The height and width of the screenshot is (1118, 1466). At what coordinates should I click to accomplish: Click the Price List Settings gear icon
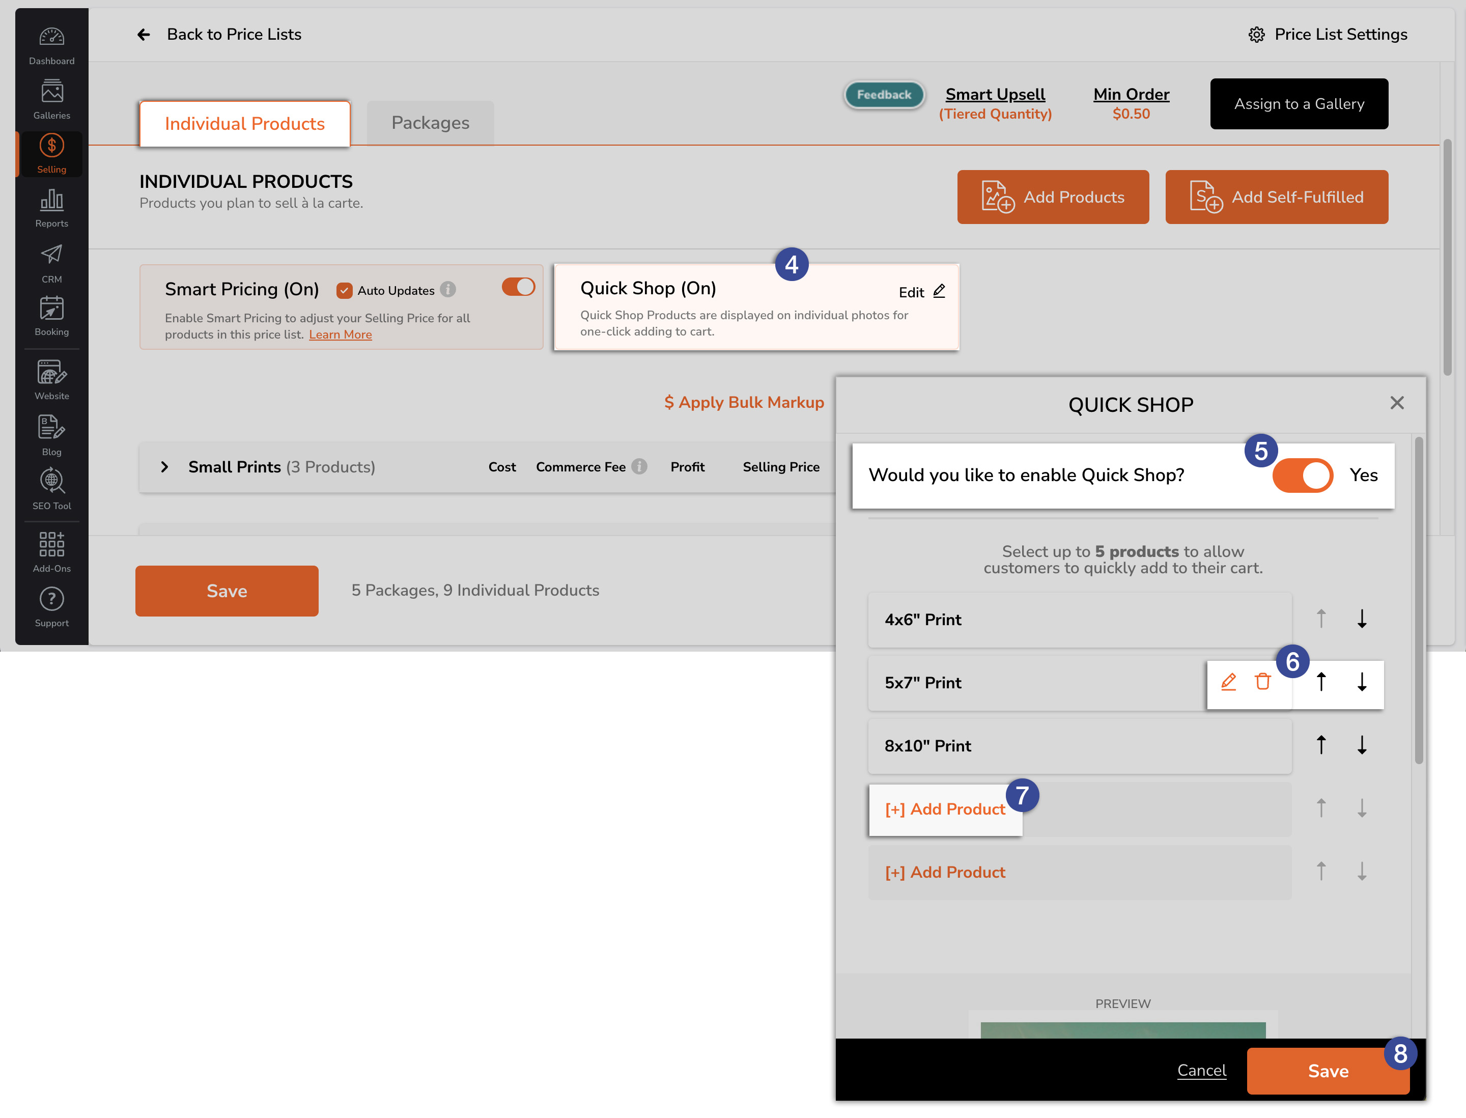[1257, 34]
